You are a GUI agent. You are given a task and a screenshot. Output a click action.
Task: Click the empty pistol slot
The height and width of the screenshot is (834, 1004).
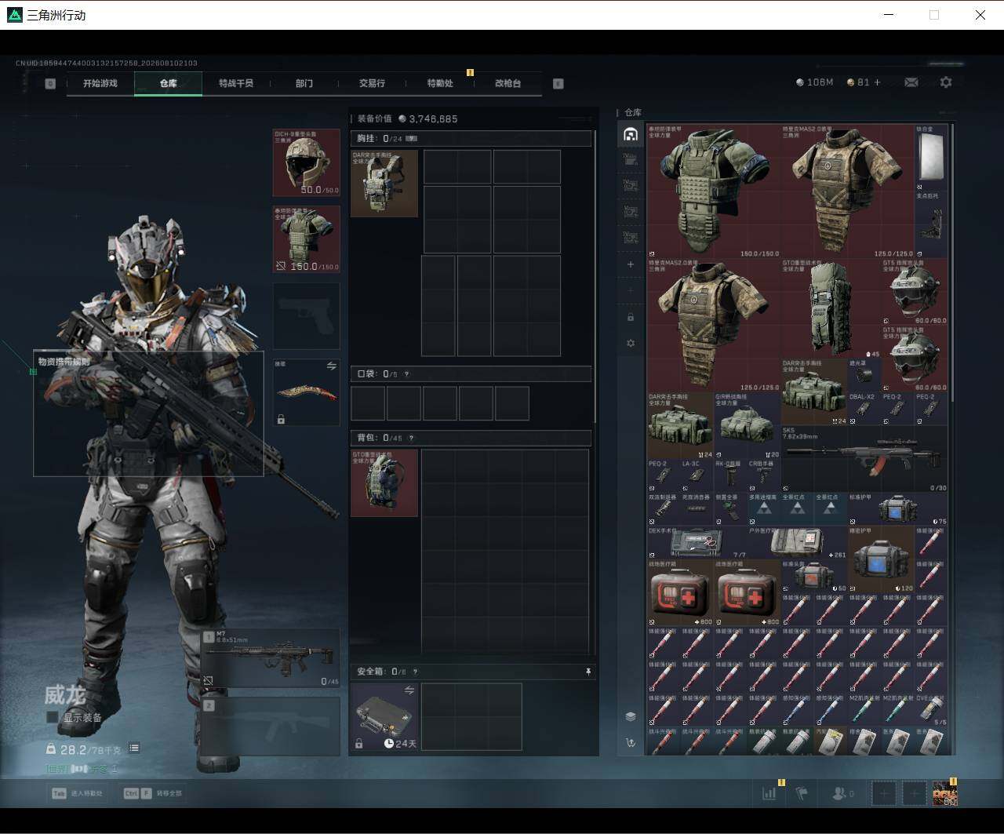[306, 315]
